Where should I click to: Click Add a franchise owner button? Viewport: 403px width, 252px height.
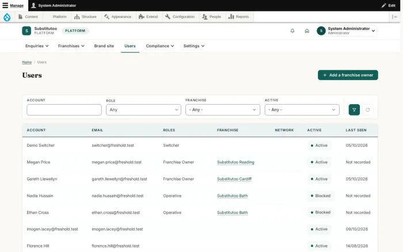pyautogui.click(x=348, y=75)
